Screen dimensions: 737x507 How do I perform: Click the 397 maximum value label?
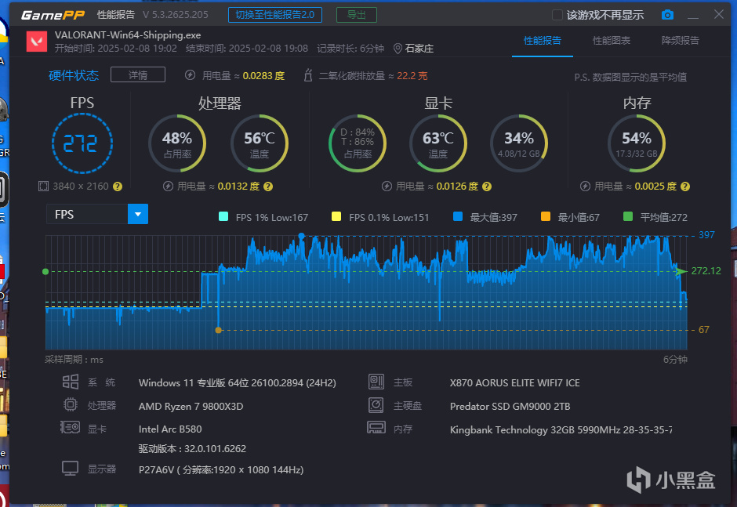(x=706, y=235)
